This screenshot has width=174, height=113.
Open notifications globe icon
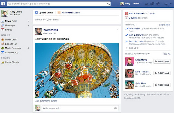(158, 4)
